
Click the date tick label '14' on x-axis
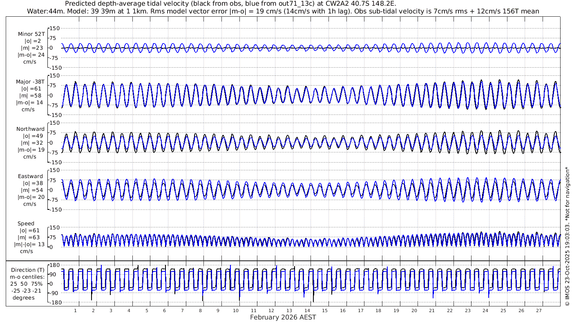tap(307, 311)
